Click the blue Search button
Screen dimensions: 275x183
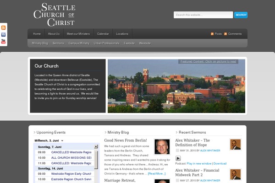coord(241,15)
